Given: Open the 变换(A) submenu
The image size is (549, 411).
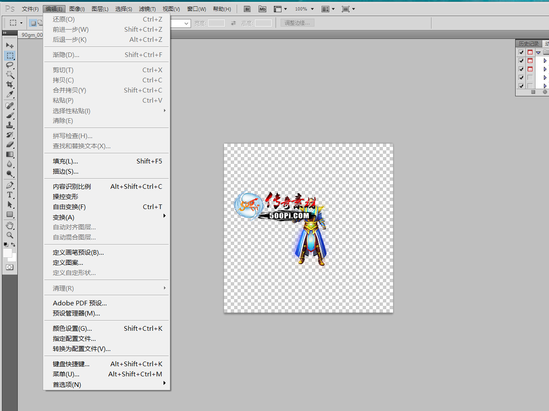Looking at the screenshot, I should click(107, 217).
